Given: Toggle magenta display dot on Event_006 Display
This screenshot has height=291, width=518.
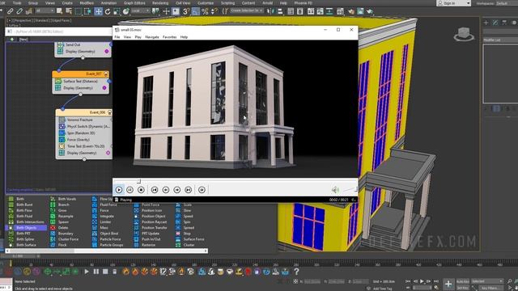Looking at the screenshot, I should pos(108,153).
